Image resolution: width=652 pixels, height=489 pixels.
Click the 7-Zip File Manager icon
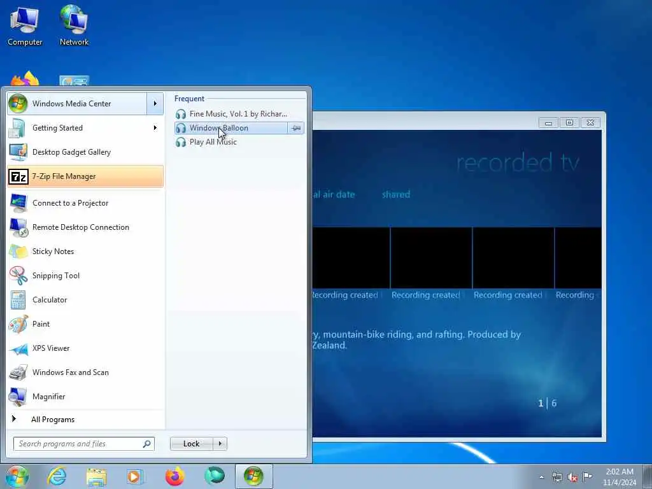[18, 176]
